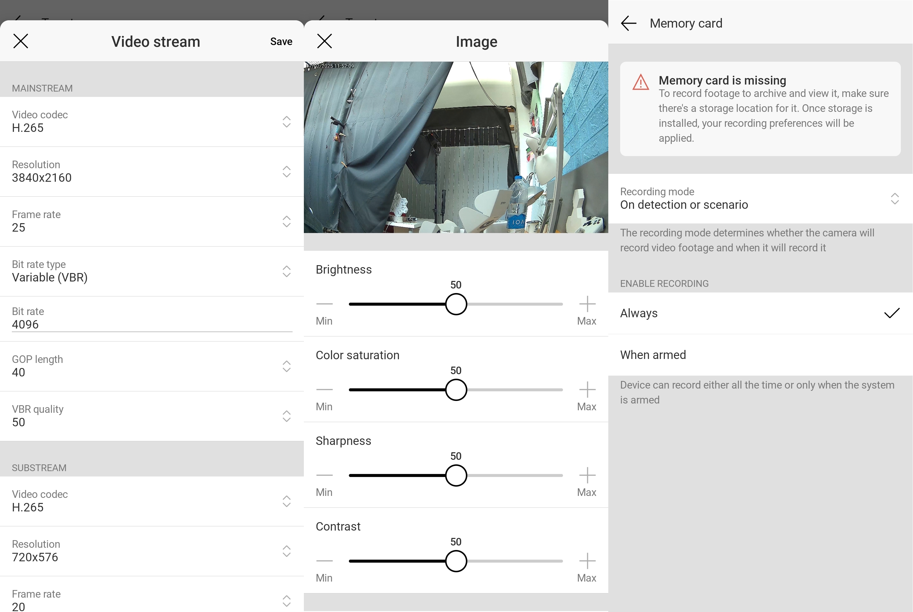Decrease Contrast with the minus icon
Image resolution: width=913 pixels, height=612 pixels.
[x=324, y=561]
